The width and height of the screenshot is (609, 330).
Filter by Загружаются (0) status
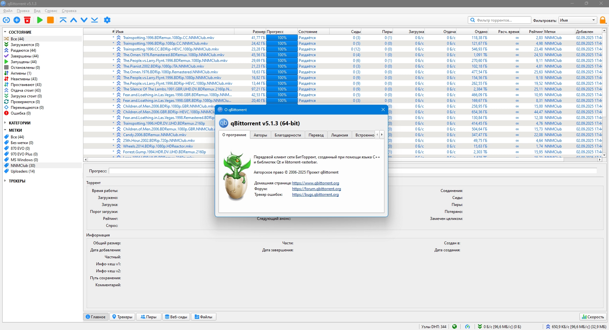(x=25, y=45)
